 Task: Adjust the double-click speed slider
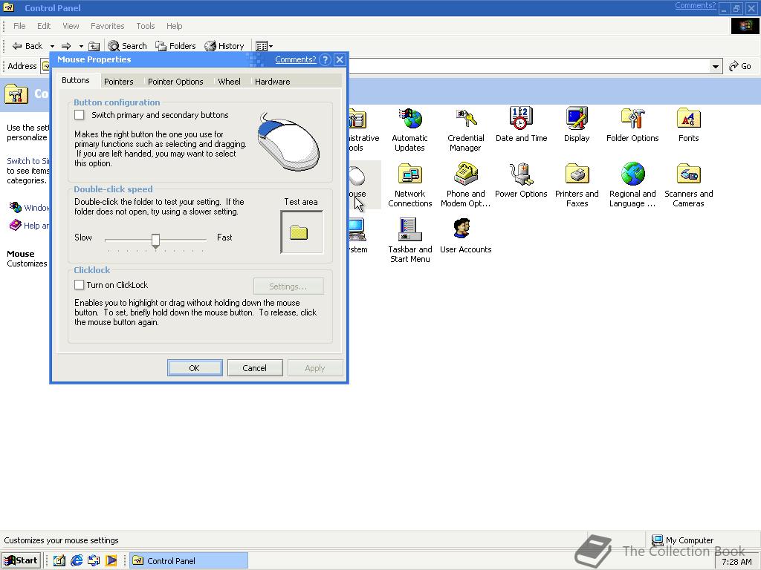pyautogui.click(x=155, y=240)
